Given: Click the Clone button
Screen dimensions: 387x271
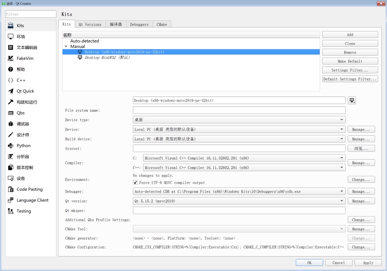Looking at the screenshot, I should click(350, 44).
